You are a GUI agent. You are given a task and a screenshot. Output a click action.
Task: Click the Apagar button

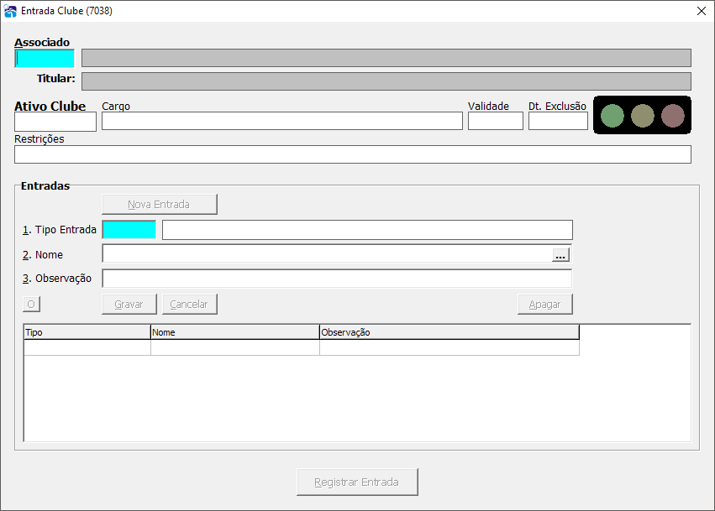click(x=545, y=305)
